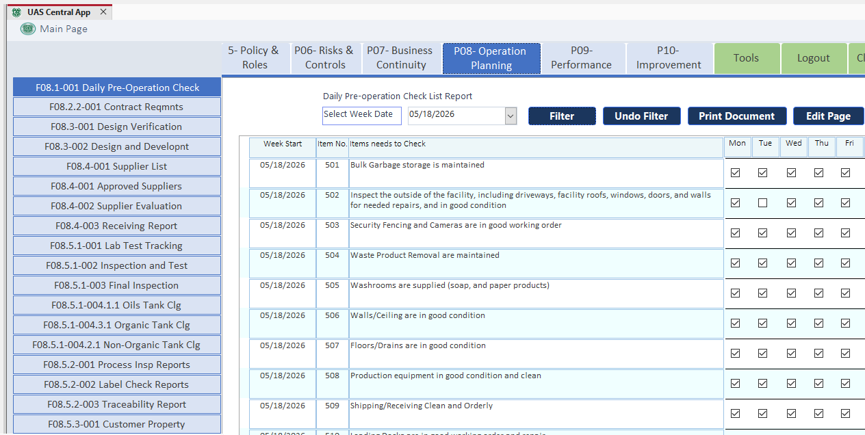Open F08.4-002 Supplier Evaluation
Screen dimensions: 865x435
[117, 206]
